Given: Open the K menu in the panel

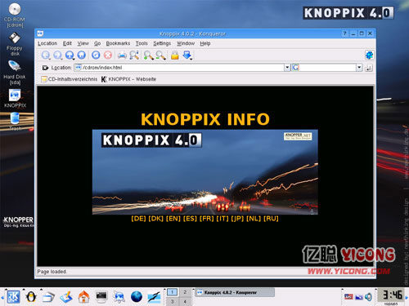Looking at the screenshot, I should (13, 297).
